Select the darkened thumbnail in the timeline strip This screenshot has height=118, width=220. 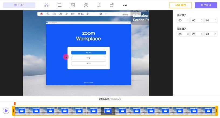pyautogui.click(x=108, y=111)
